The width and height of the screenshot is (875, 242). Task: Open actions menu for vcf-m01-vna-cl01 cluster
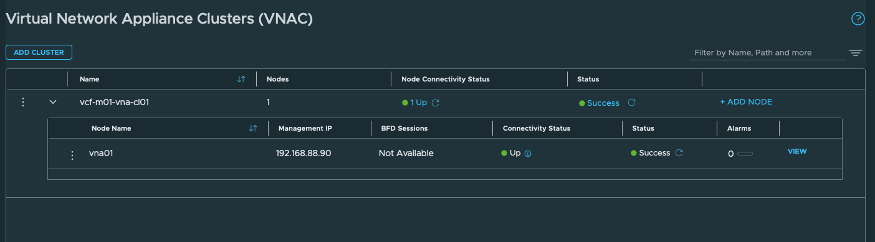[23, 102]
